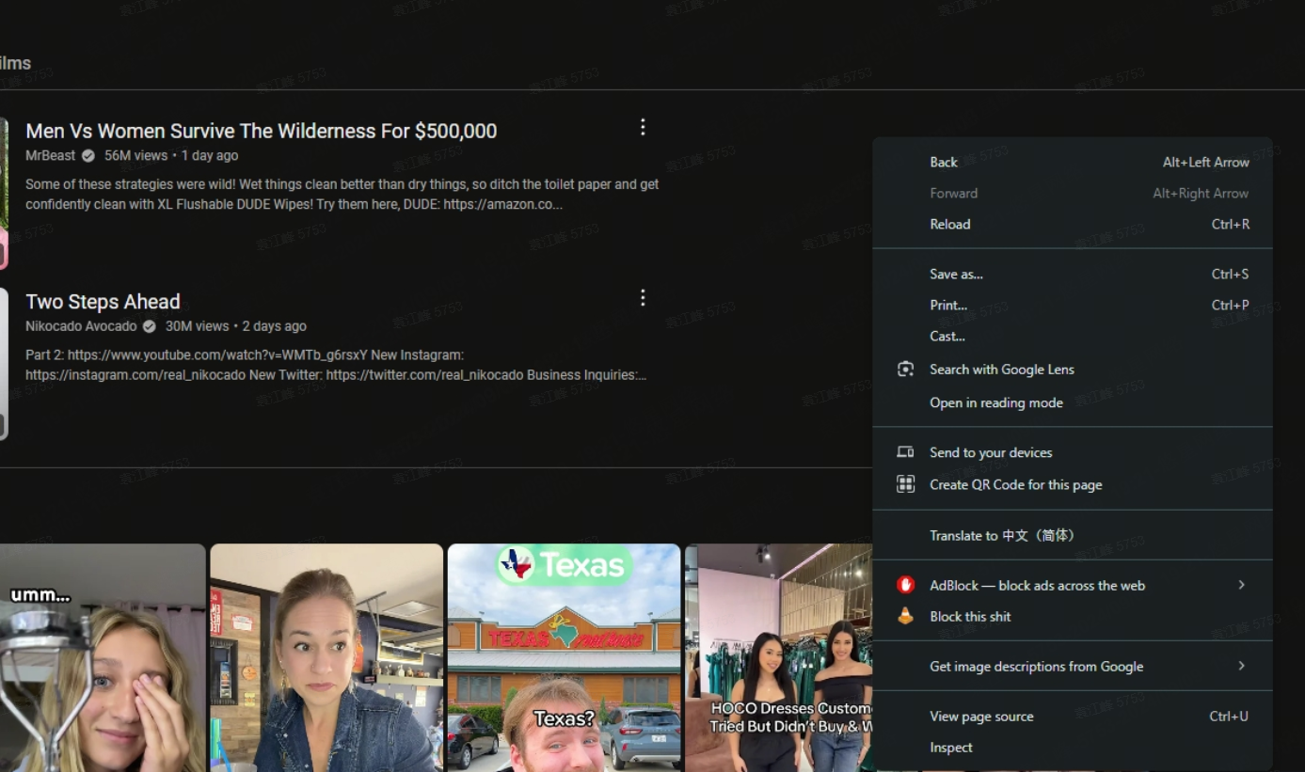Select Save as... from context menu
The width and height of the screenshot is (1305, 772).
(1073, 274)
